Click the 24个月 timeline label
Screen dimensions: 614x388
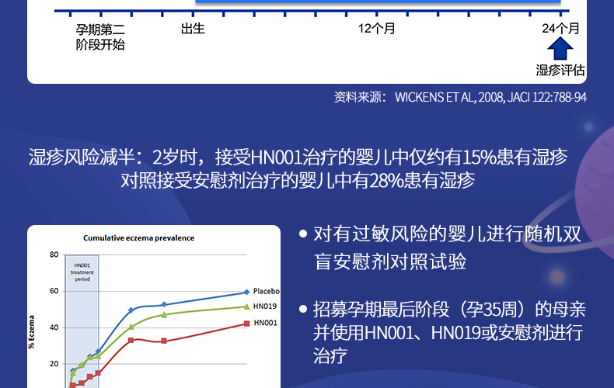click(560, 28)
